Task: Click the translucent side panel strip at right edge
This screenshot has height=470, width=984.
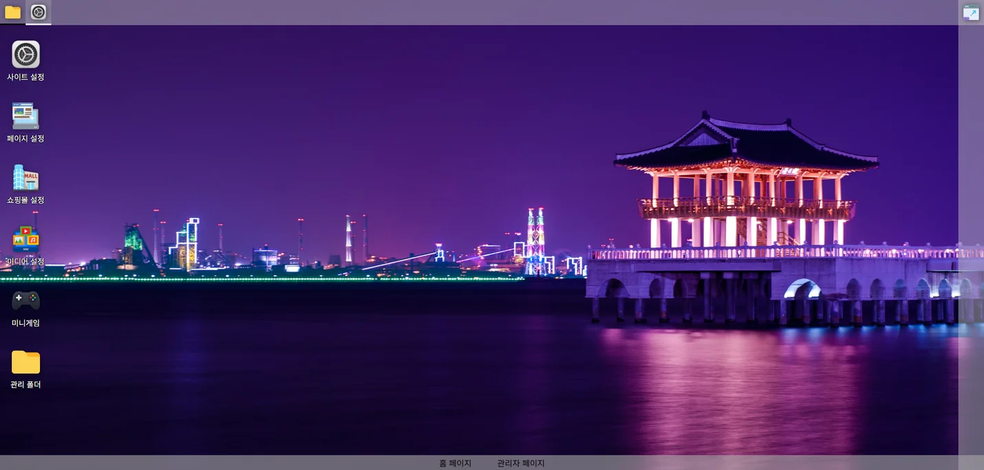Action: click(x=971, y=241)
